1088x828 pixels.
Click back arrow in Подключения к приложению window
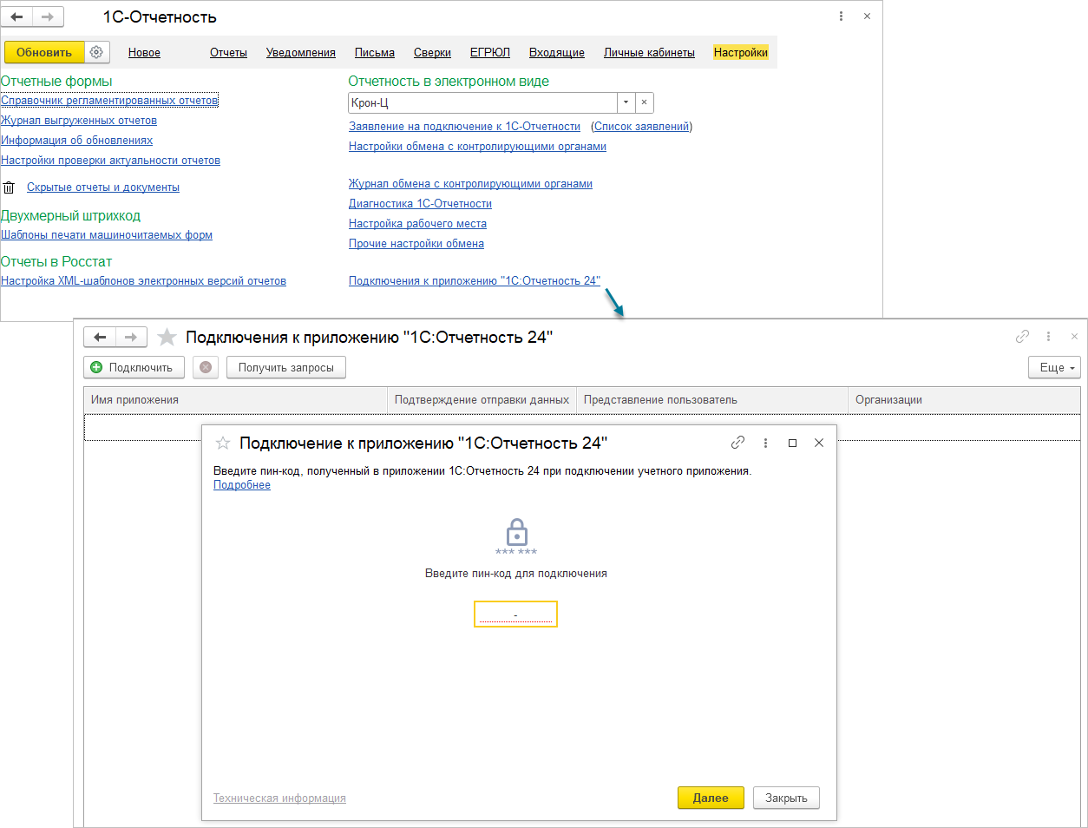pyautogui.click(x=100, y=337)
